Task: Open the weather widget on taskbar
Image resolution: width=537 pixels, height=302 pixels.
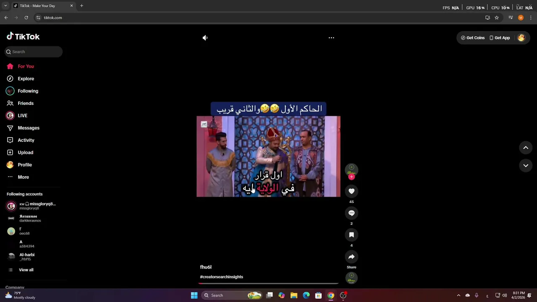Action: (20, 295)
